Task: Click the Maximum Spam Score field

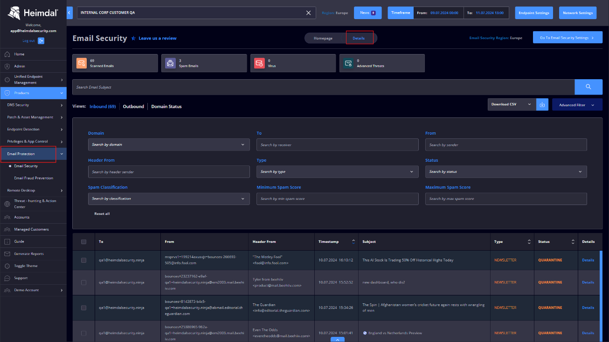Action: 506,198
